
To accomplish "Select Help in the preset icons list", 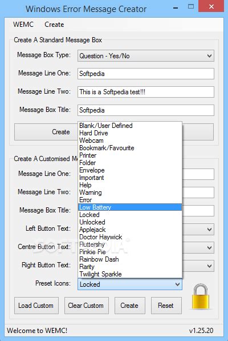I will point(130,185).
